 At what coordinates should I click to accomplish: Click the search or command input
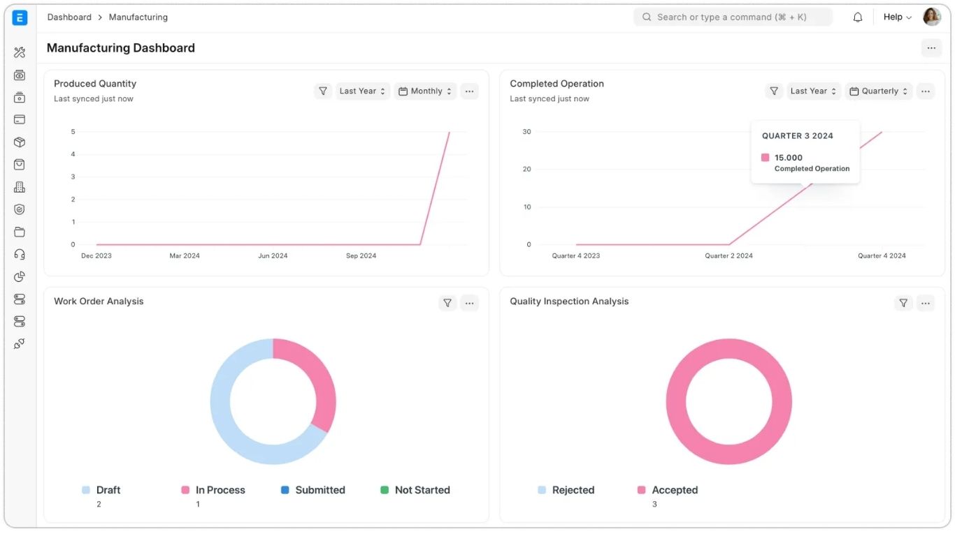pyautogui.click(x=733, y=17)
